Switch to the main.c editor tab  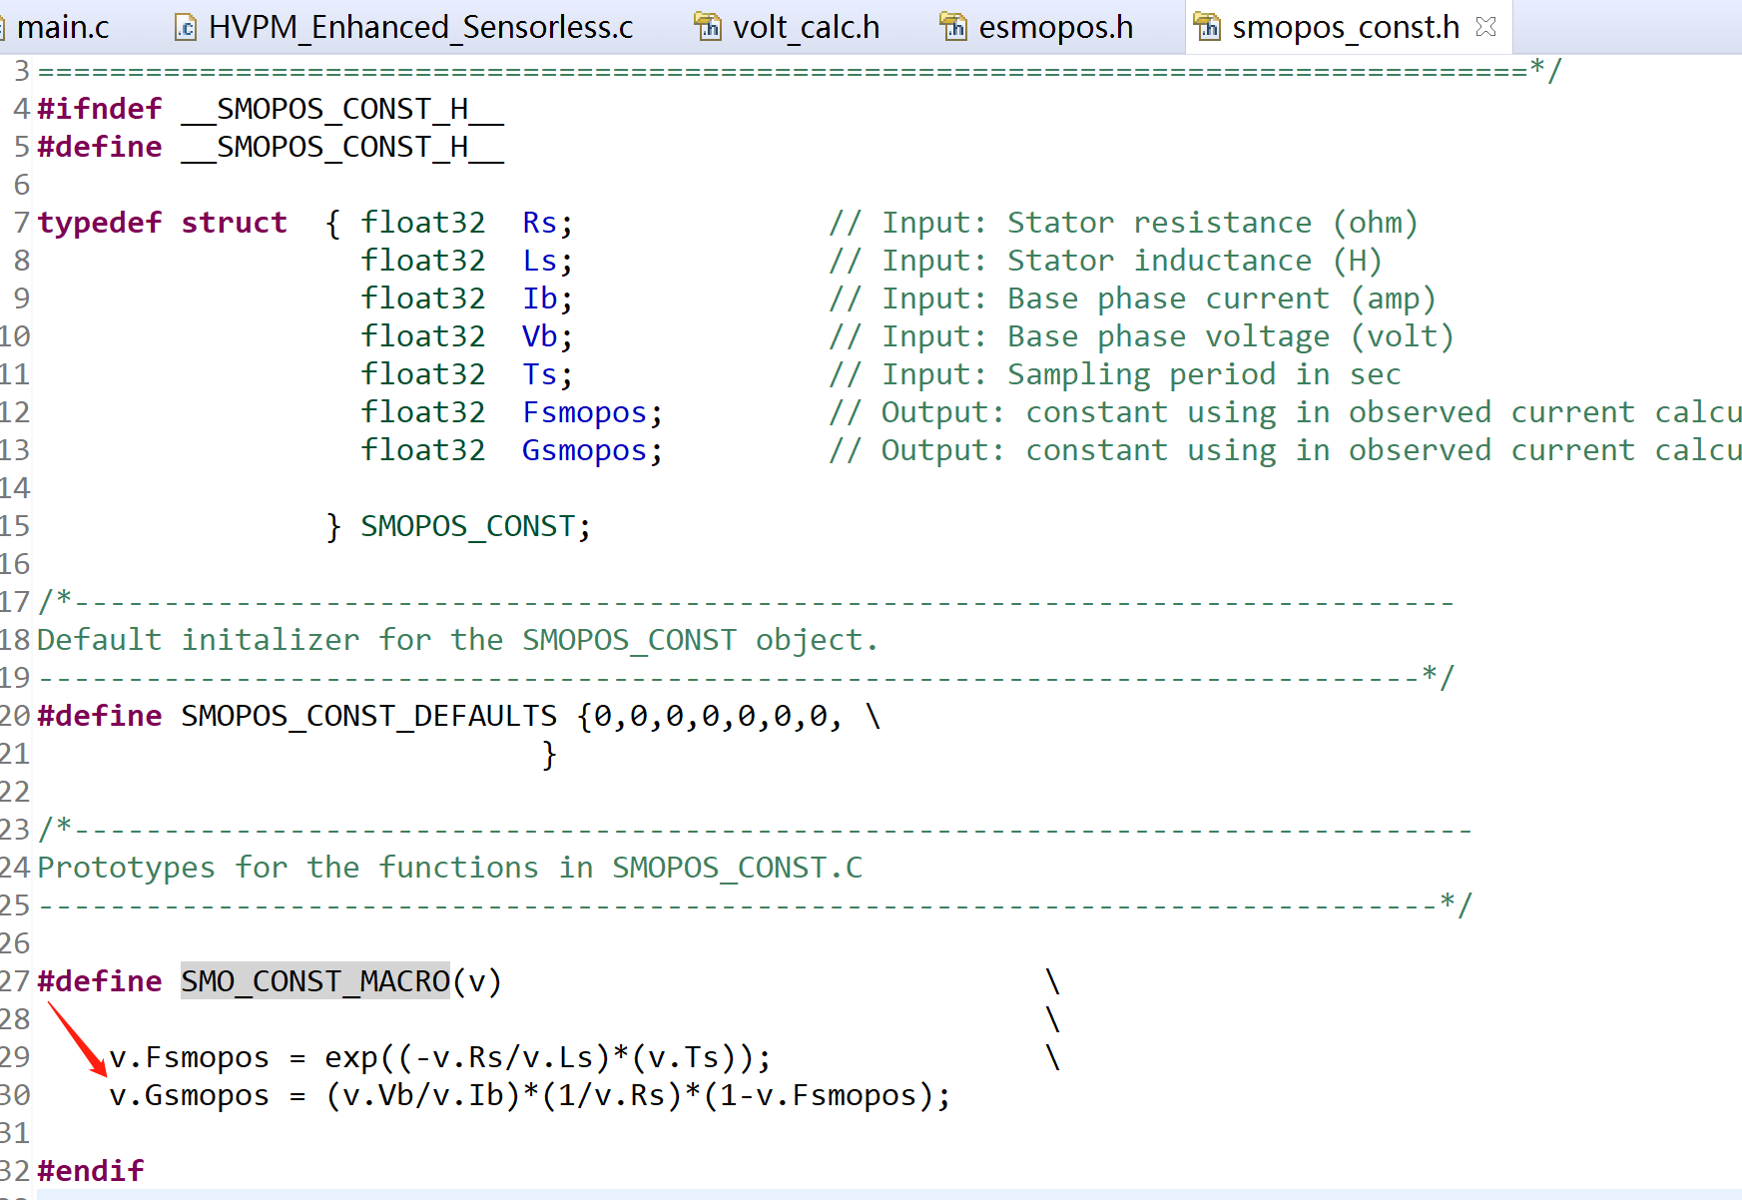pyautogui.click(x=62, y=27)
